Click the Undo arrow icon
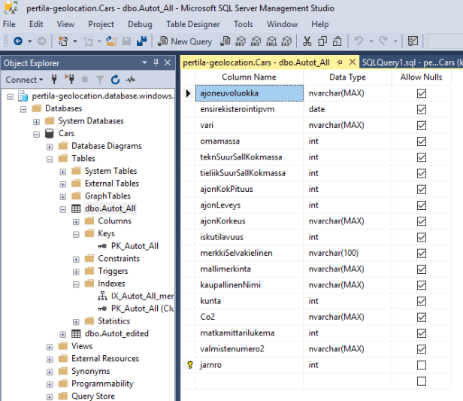463x401 pixels. click(x=359, y=41)
